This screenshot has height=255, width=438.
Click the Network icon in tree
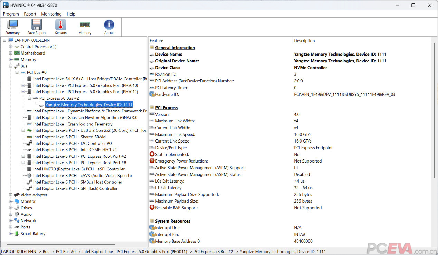[x=17, y=221]
